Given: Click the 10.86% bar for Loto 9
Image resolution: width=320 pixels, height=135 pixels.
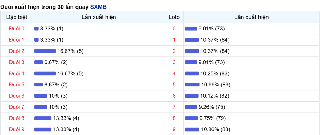Looking at the screenshot, I should click(x=192, y=129).
